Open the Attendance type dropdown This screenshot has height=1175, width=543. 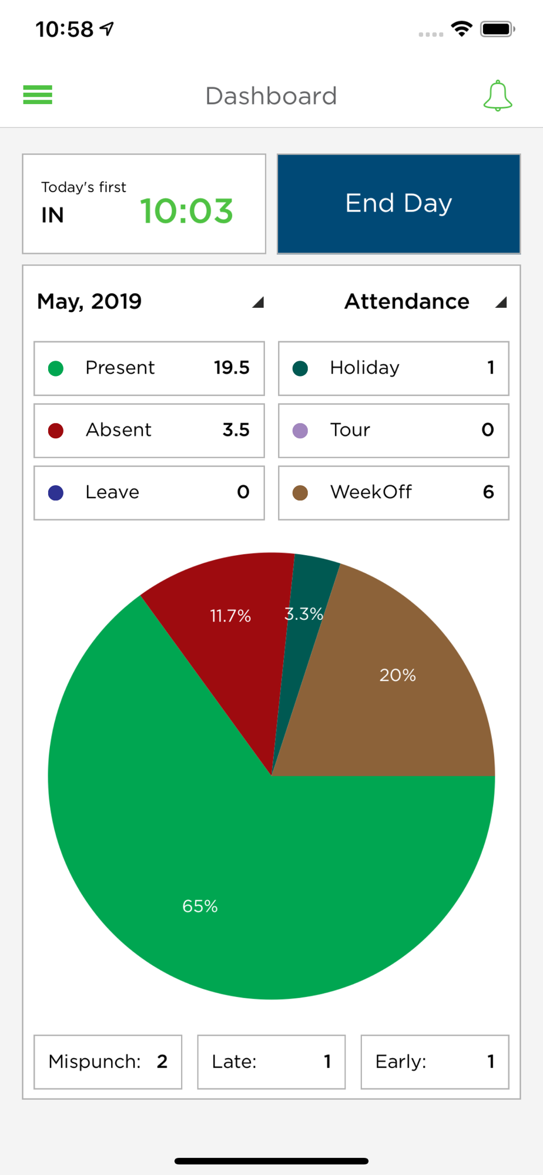point(425,302)
